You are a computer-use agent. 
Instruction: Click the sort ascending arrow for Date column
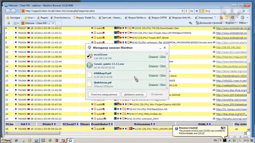(x=52, y=124)
